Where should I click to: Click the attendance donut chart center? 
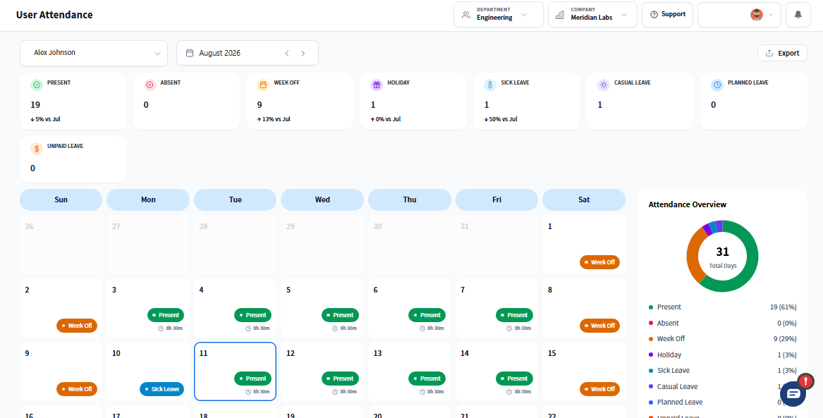723,257
